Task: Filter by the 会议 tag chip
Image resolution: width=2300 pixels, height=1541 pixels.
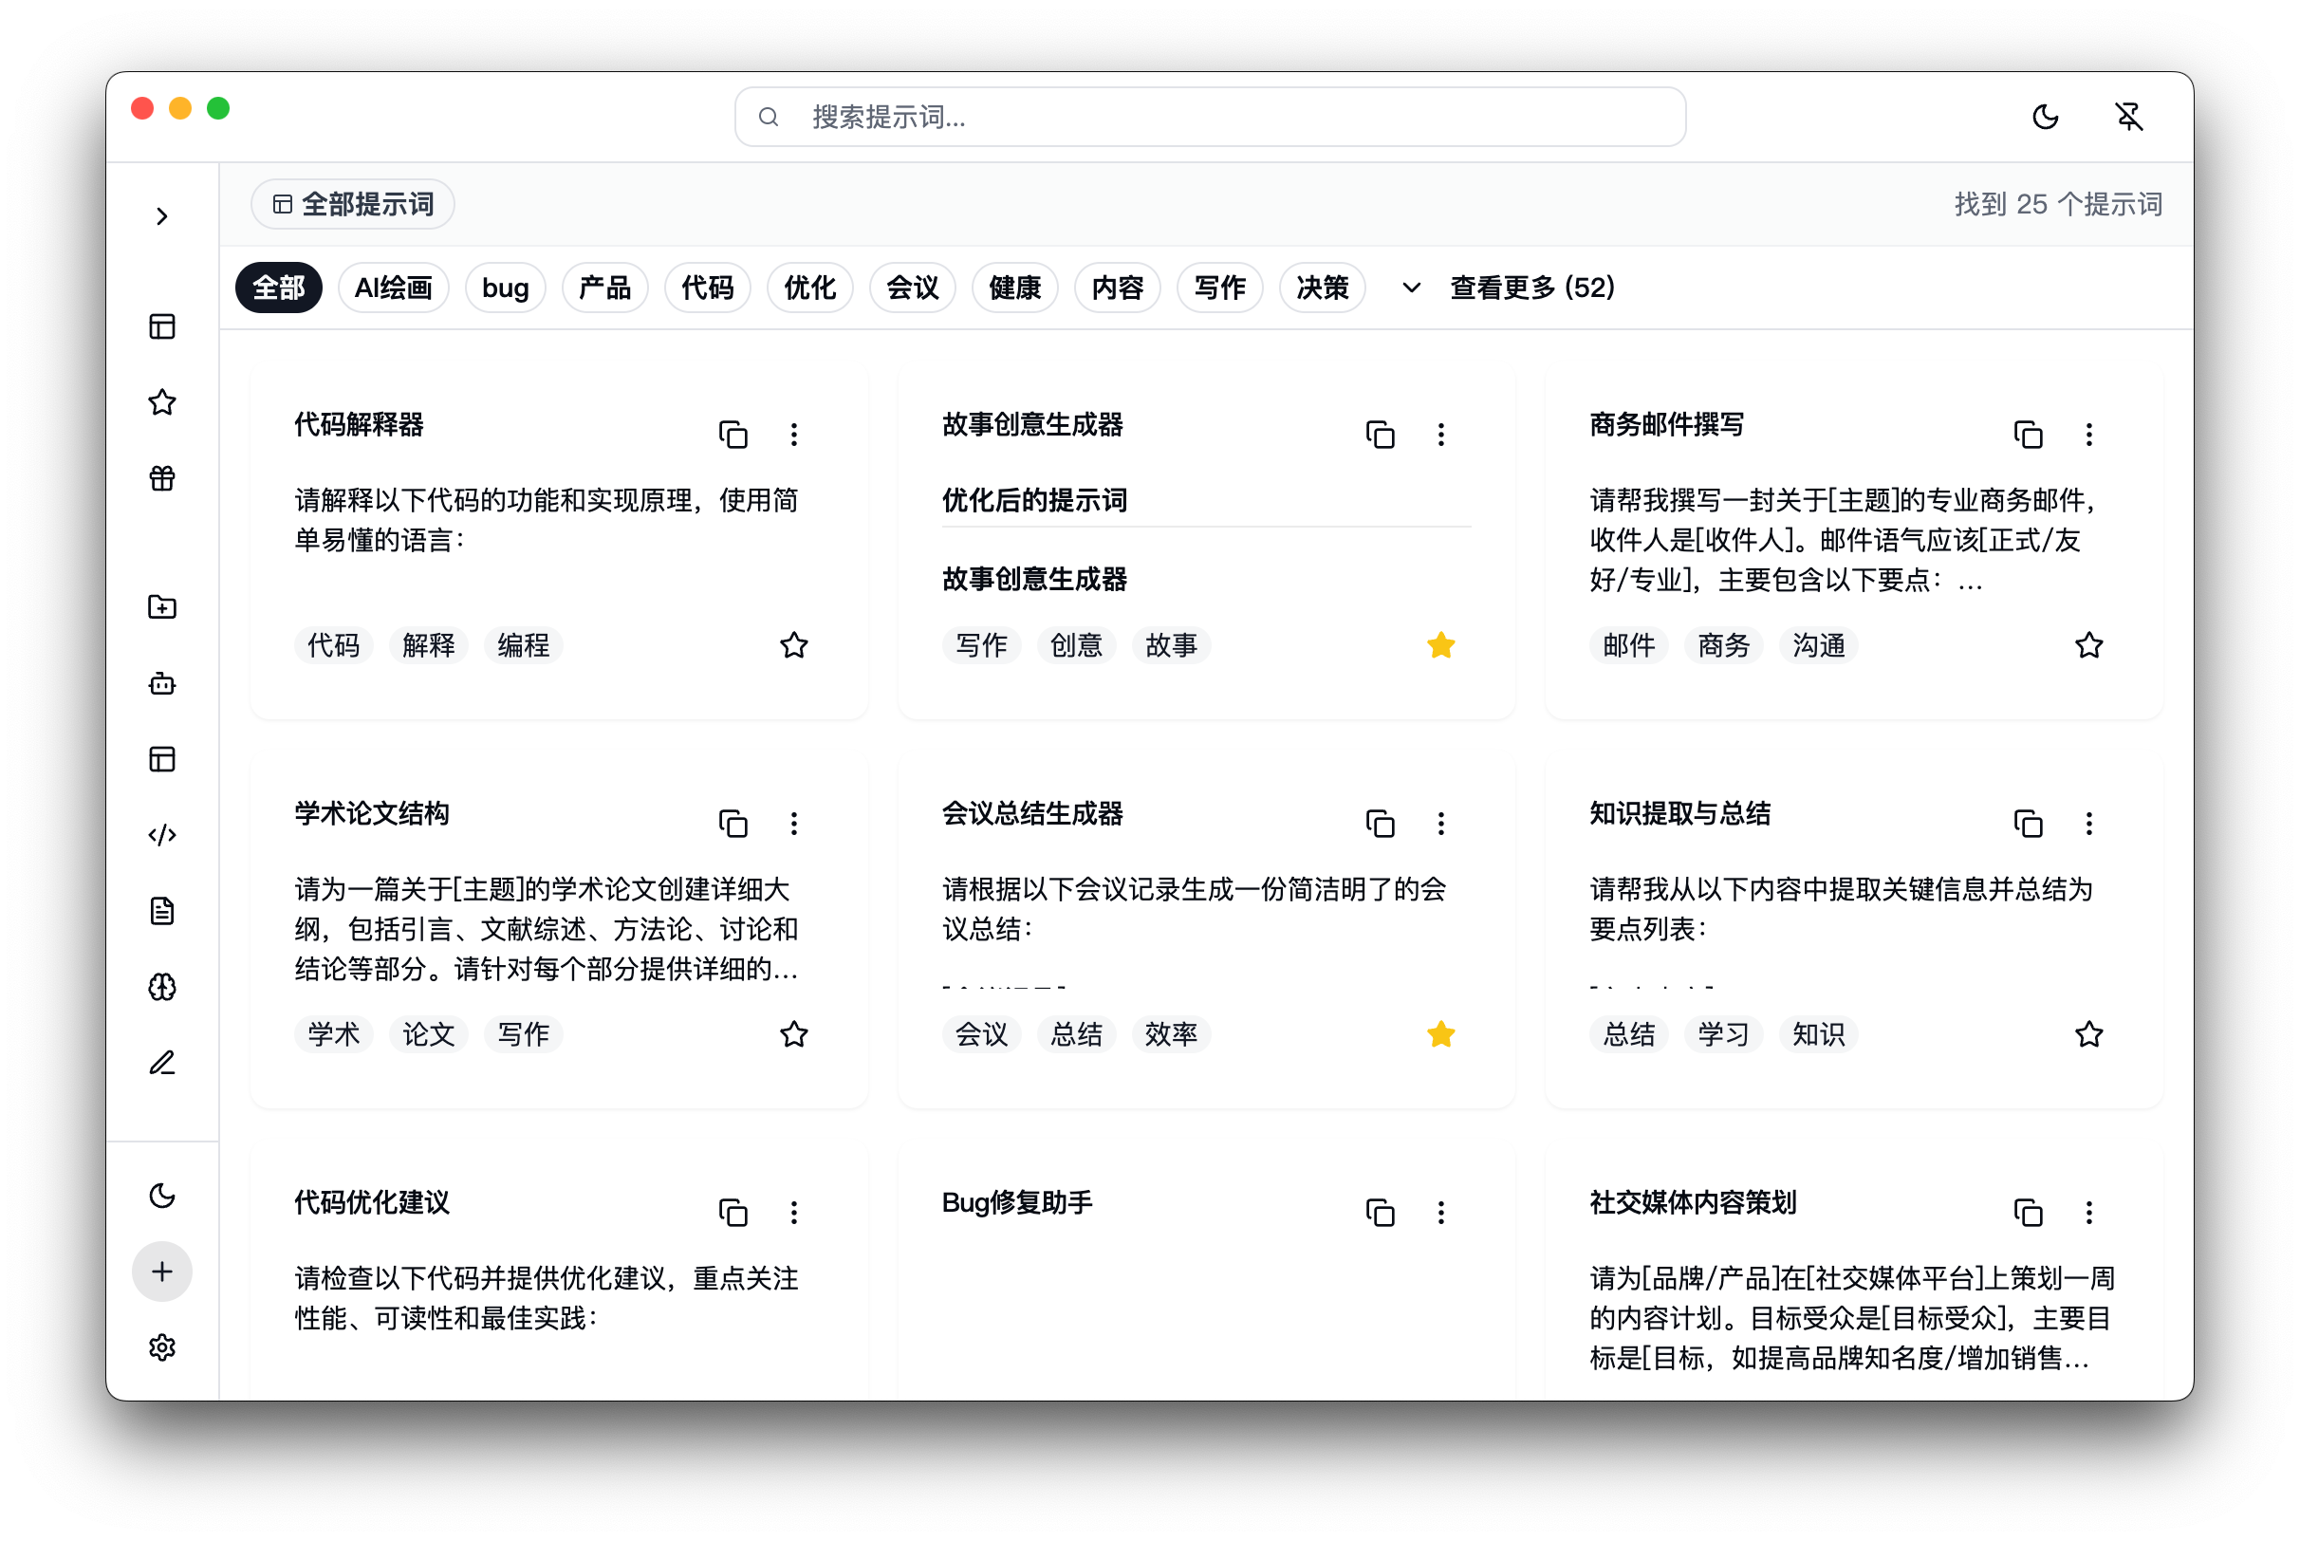Action: pos(912,288)
